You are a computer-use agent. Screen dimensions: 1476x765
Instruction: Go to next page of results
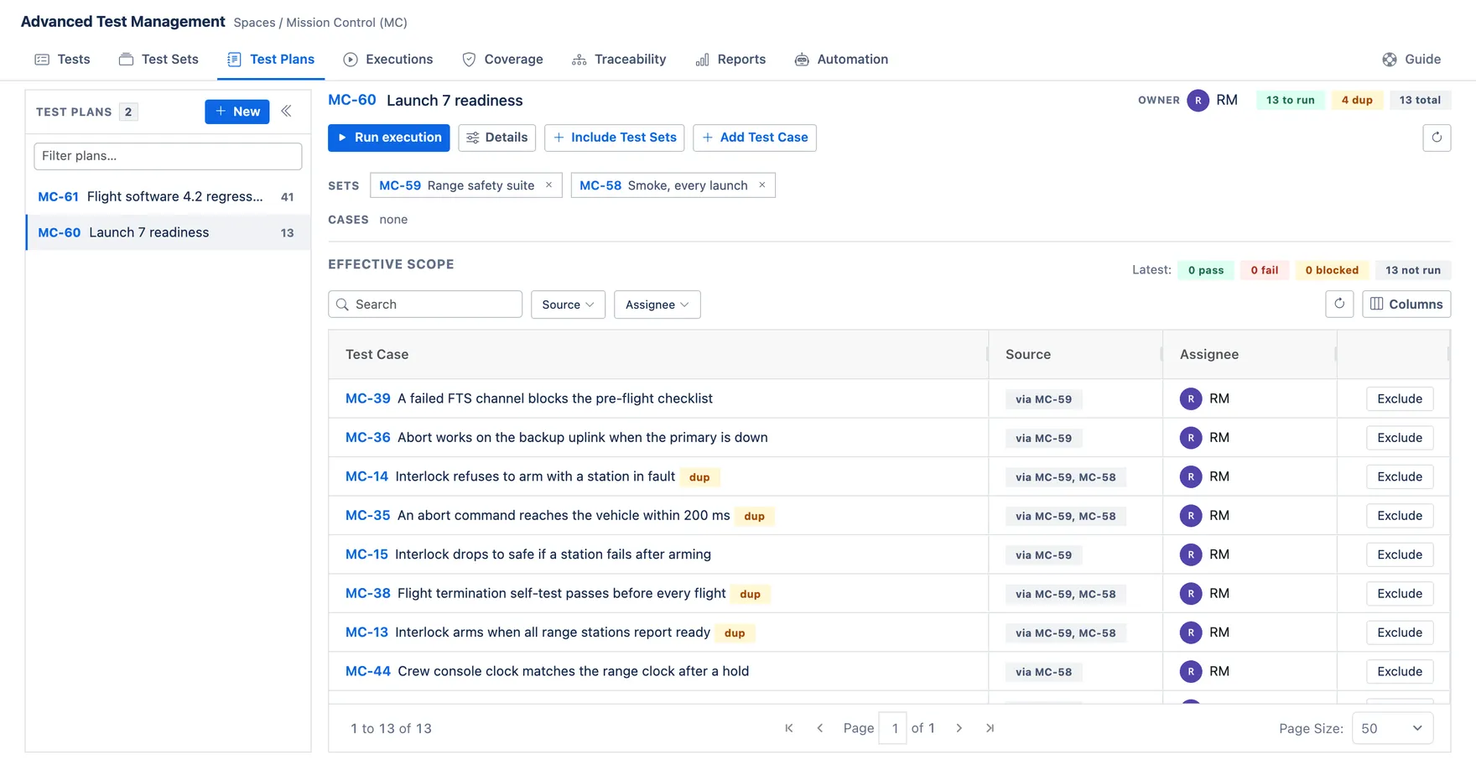tap(959, 728)
